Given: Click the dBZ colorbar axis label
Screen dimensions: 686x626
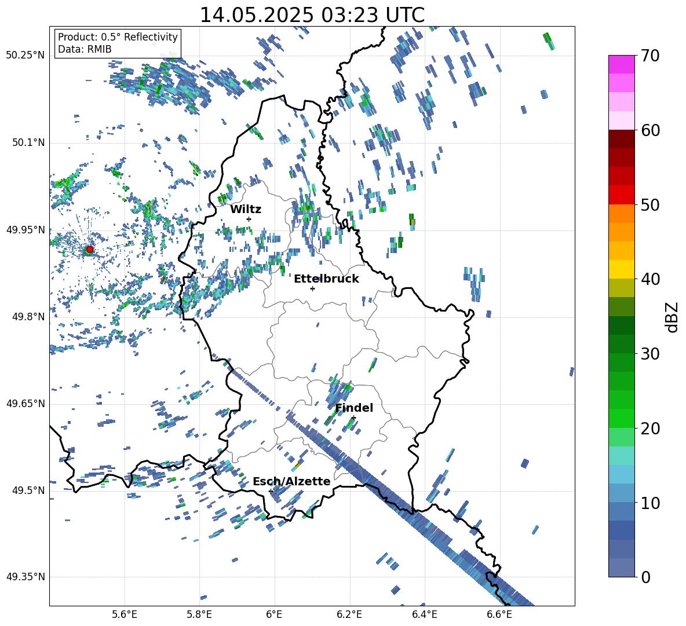Looking at the screenshot, I should 672,317.
